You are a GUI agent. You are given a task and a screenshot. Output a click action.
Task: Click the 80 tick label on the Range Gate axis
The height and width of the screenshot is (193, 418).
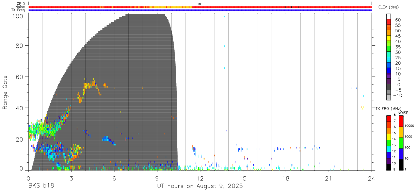pos(19,46)
